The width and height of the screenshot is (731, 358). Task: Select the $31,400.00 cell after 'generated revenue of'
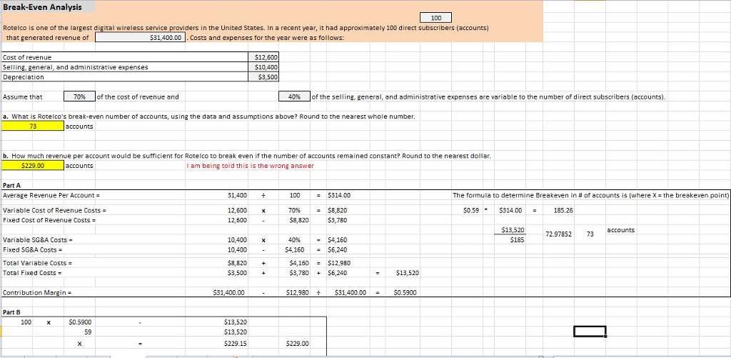(x=141, y=37)
